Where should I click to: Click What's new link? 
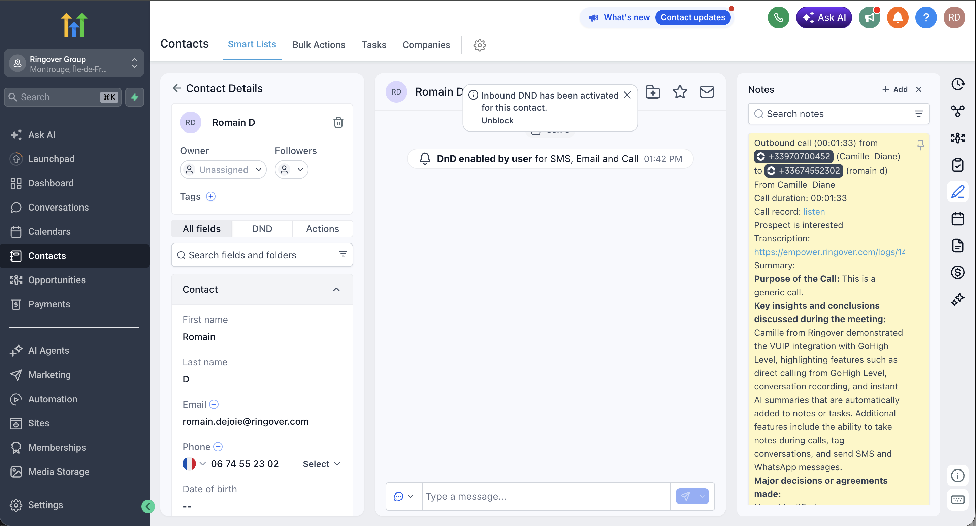(x=626, y=17)
